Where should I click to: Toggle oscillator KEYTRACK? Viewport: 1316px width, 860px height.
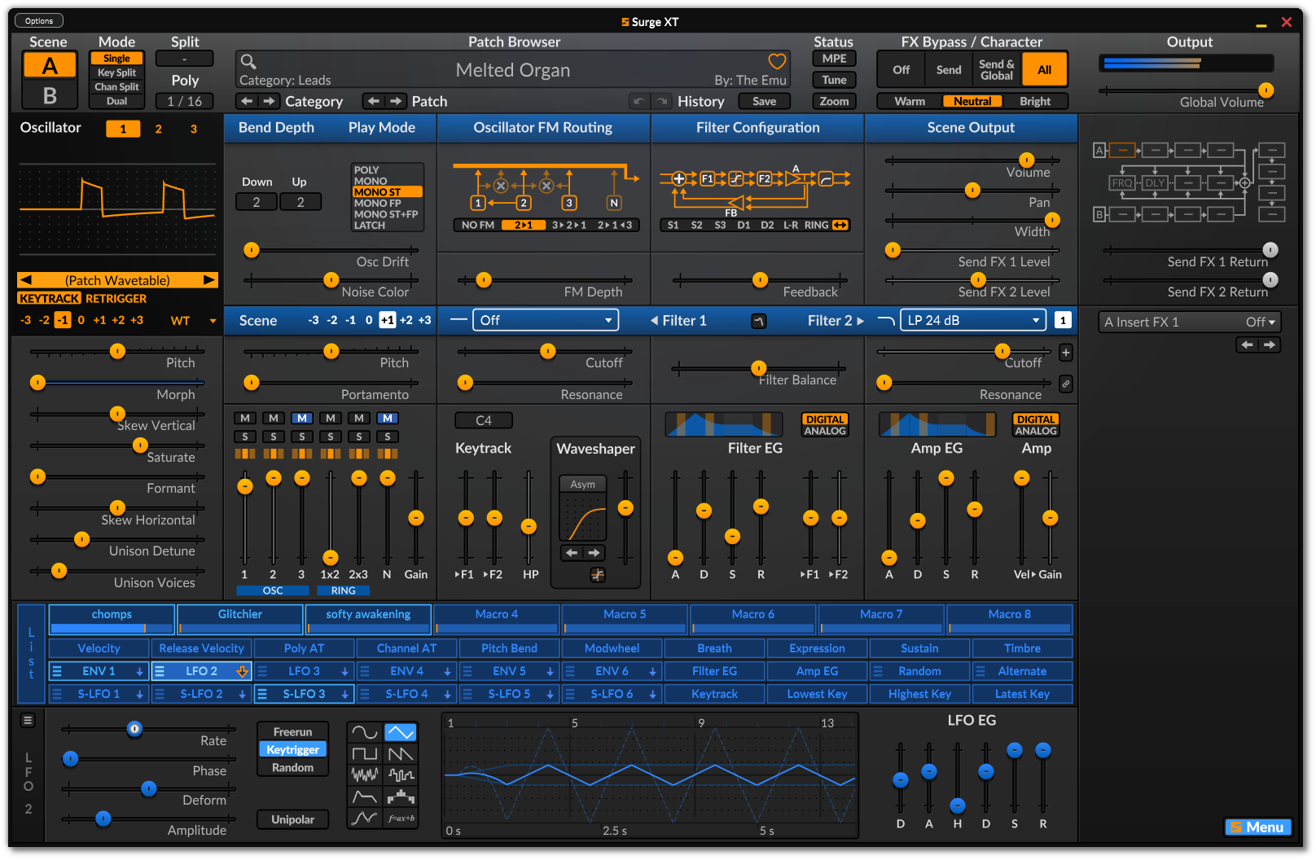pyautogui.click(x=49, y=299)
